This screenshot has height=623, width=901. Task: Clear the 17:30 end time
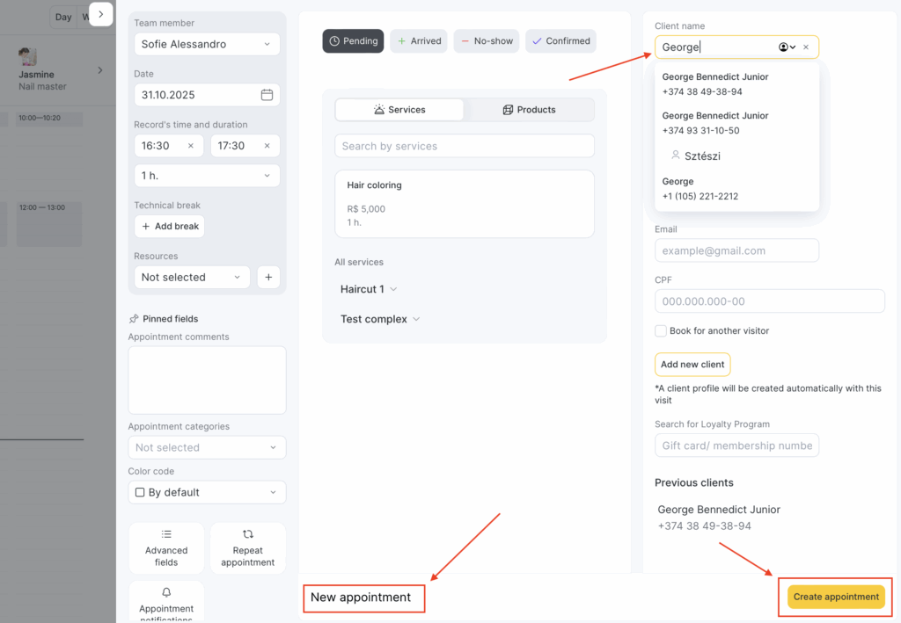pos(267,146)
